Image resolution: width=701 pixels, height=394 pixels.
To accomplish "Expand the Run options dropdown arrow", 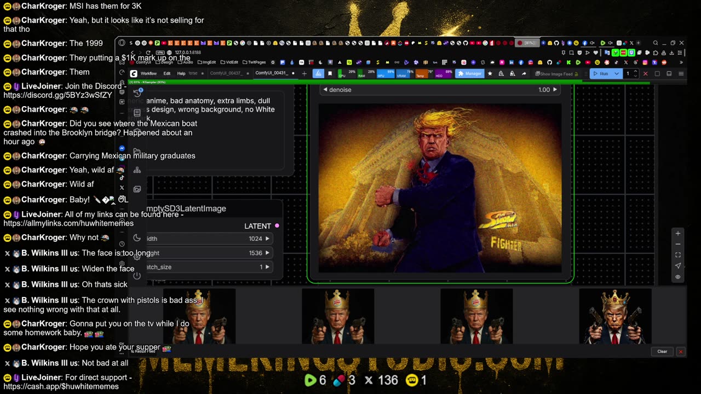I will point(616,73).
